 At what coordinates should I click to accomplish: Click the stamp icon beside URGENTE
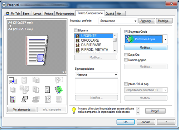[x=78, y=36]
